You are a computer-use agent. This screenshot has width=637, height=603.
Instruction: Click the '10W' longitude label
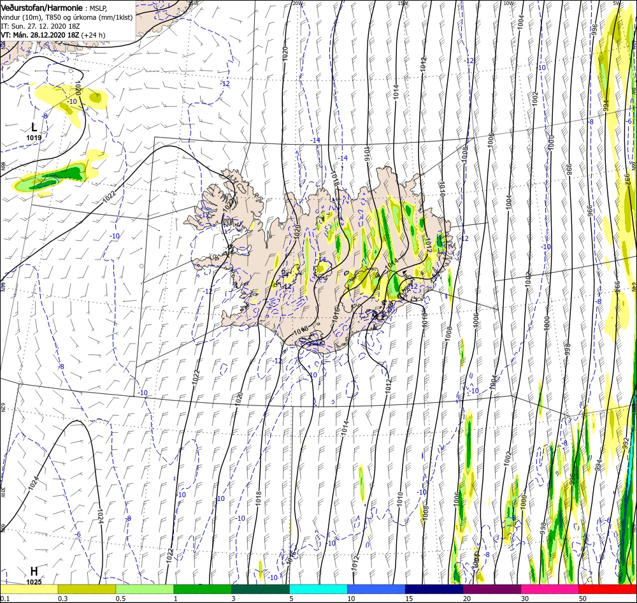click(508, 3)
